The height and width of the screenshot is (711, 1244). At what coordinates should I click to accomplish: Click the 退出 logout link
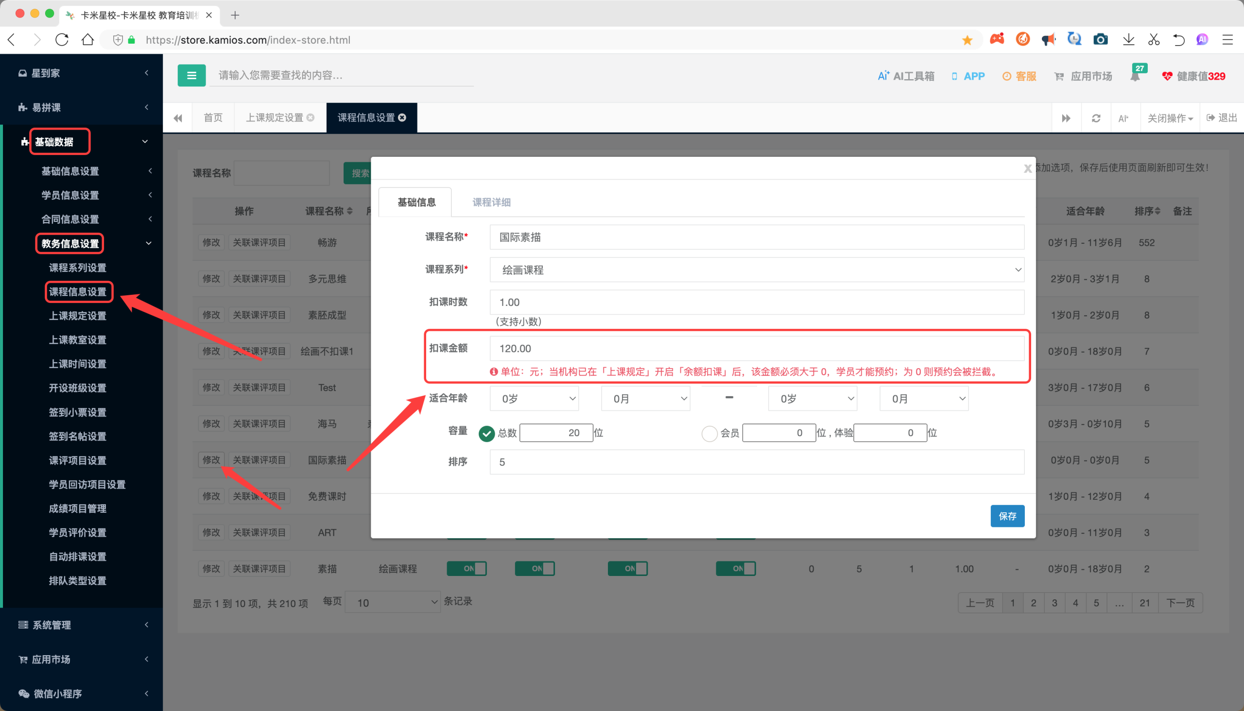pos(1221,118)
